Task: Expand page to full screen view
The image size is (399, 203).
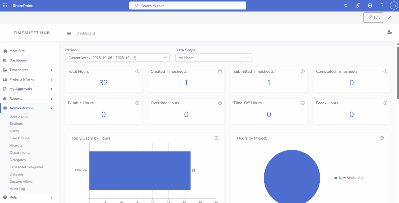Action: [389, 17]
